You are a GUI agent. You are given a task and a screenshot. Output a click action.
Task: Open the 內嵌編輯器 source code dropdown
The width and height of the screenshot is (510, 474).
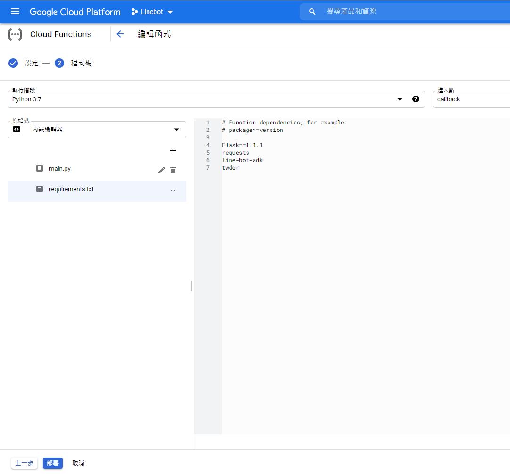click(97, 130)
